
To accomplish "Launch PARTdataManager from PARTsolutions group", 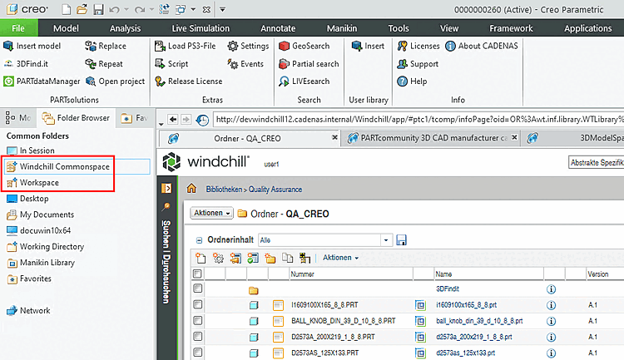I will click(x=42, y=81).
